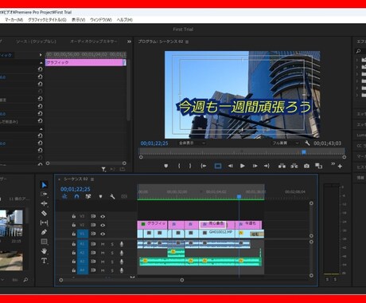Screen dimensions: 366x303
Task: Switch to the ソース: (クリップなし) tab
Action: point(36,41)
